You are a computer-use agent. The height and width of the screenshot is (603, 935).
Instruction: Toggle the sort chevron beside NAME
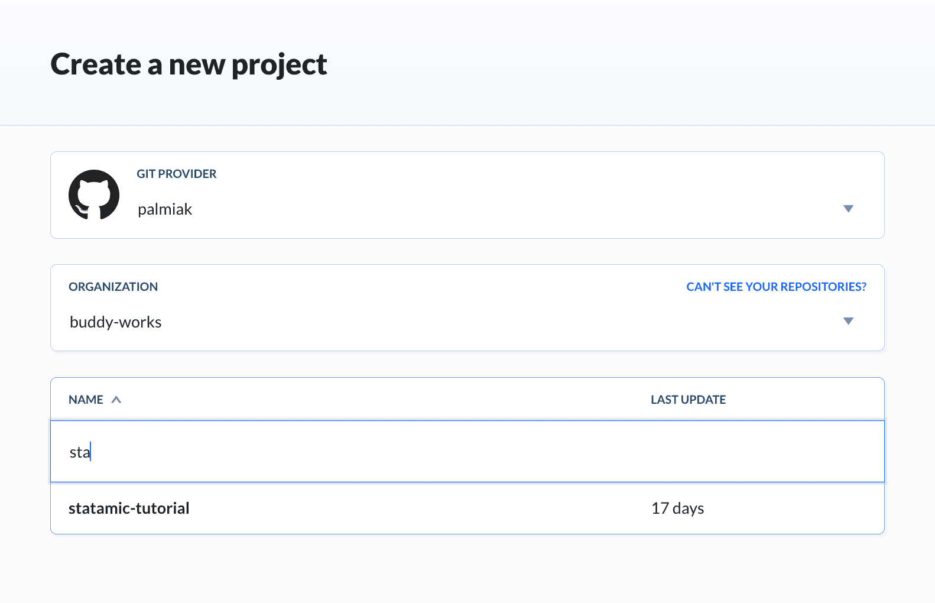[116, 400]
